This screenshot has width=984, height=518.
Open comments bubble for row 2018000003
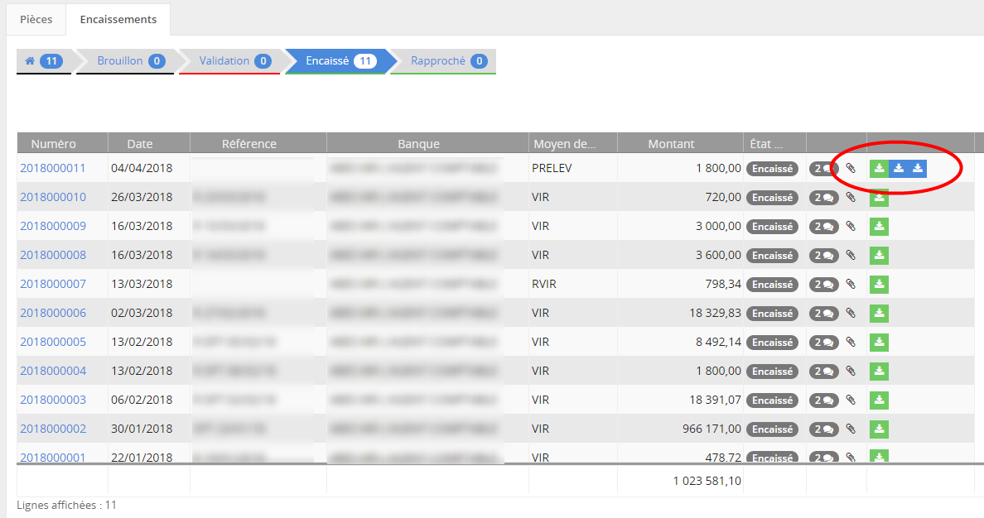coord(823,400)
